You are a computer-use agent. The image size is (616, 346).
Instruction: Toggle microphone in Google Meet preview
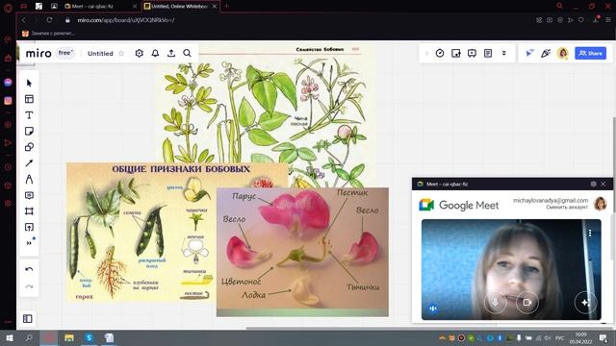(x=496, y=303)
